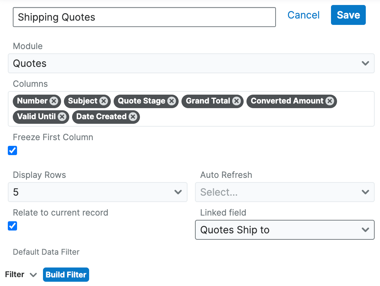Remove the Number column chip
Screen dimensions: 380x286
(x=54, y=101)
